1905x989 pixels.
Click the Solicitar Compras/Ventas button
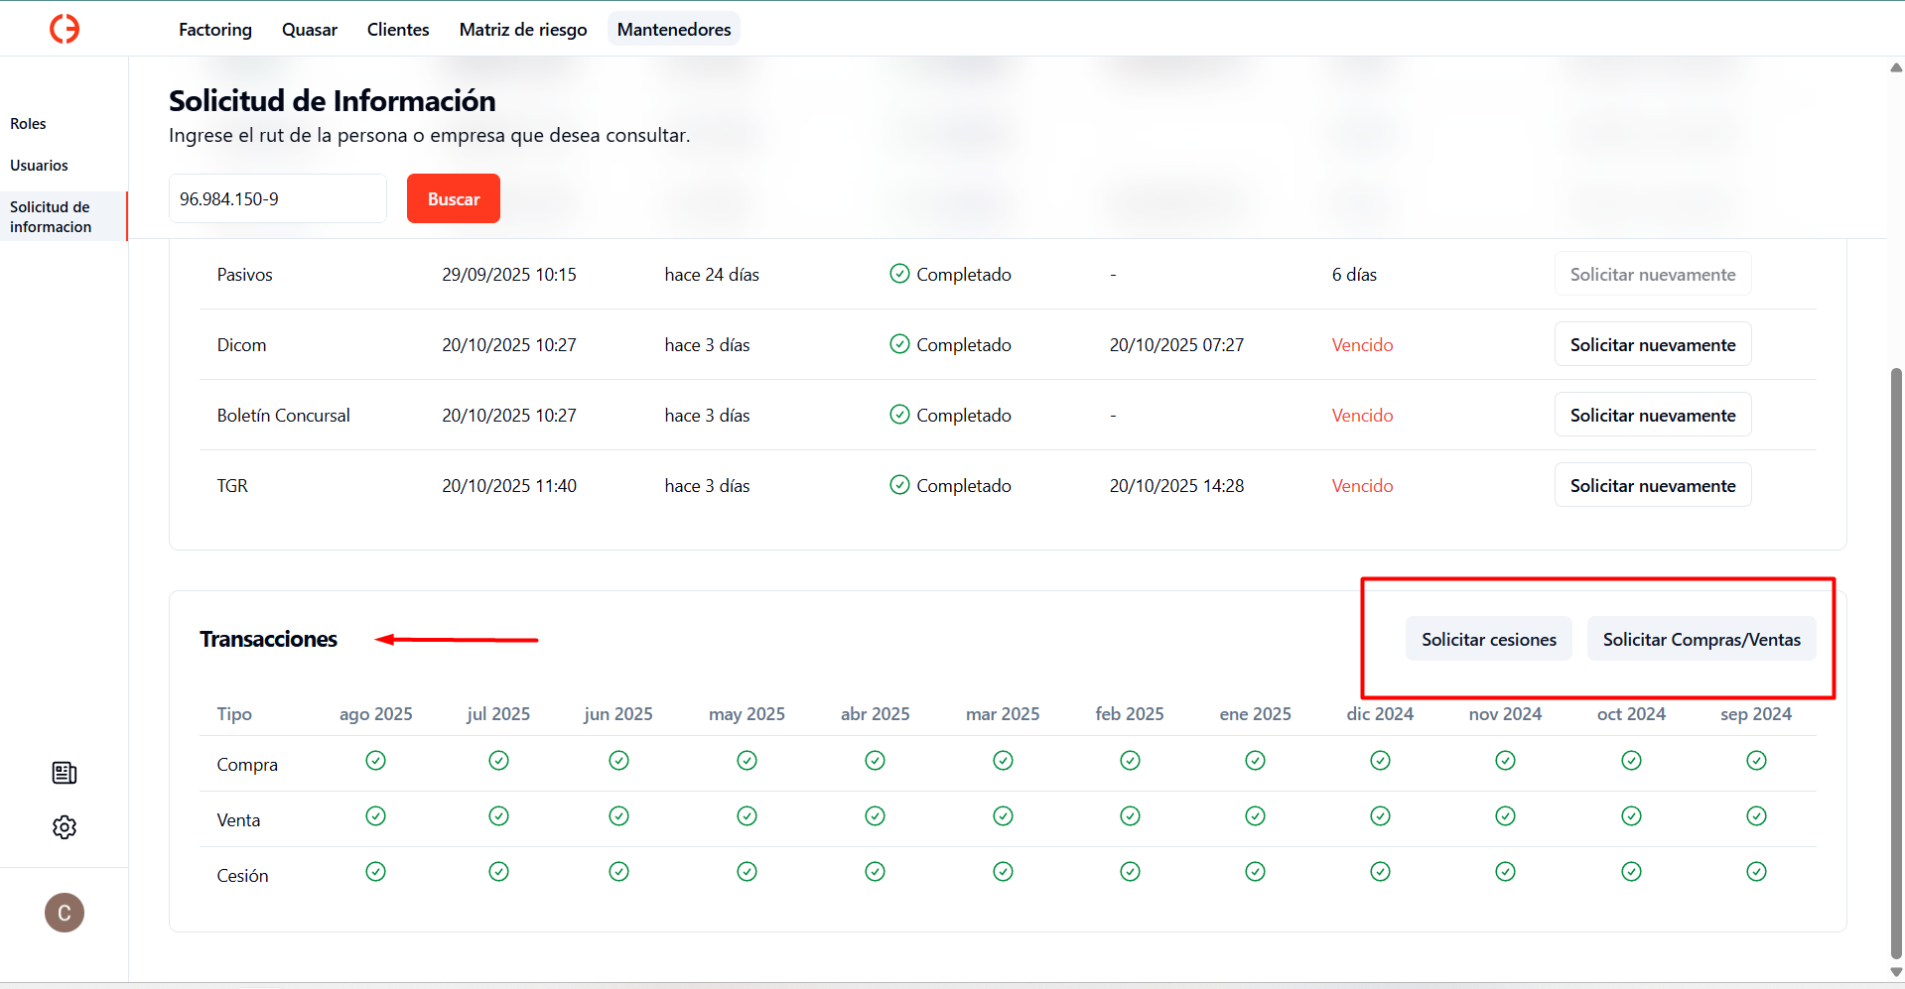pyautogui.click(x=1701, y=640)
